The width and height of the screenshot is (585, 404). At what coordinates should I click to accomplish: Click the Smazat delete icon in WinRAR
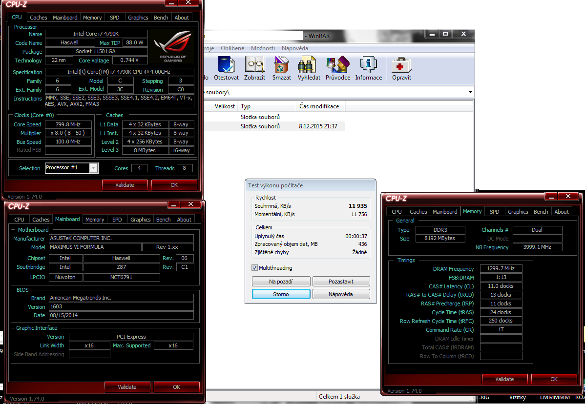click(x=282, y=68)
